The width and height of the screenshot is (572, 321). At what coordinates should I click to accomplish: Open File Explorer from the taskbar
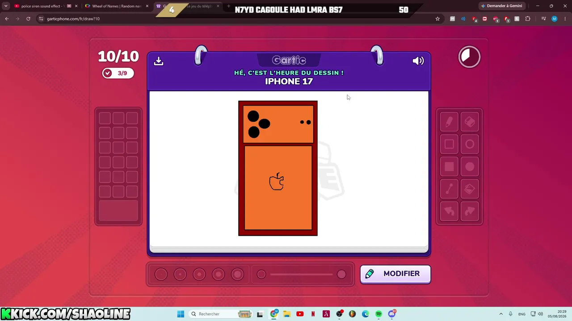coord(287,314)
